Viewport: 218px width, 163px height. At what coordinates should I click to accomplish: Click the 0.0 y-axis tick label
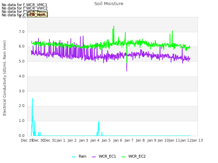click(21, 135)
